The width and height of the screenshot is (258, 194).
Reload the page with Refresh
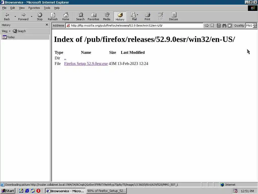pos(53,16)
